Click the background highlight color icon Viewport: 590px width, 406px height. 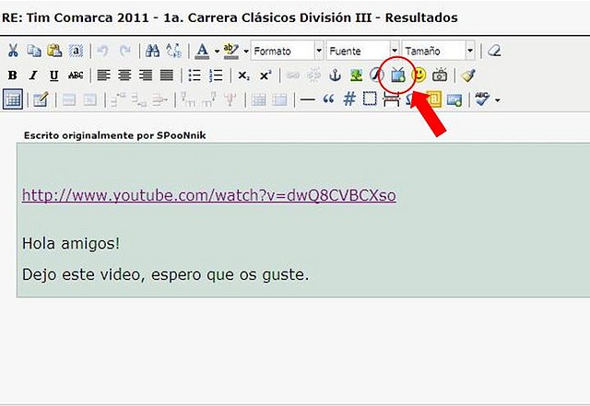click(x=231, y=52)
